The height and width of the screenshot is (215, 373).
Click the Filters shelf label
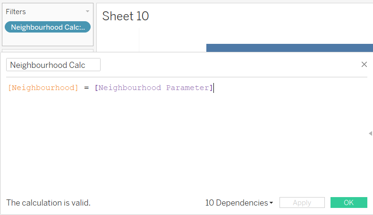click(x=16, y=12)
